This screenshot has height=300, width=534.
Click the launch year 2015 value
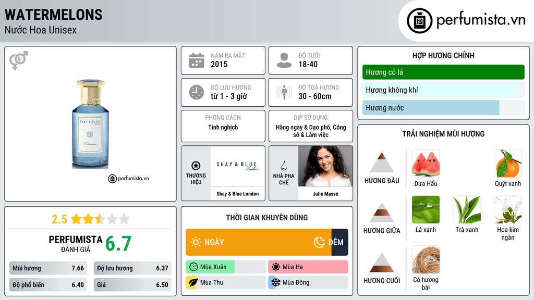pos(219,64)
